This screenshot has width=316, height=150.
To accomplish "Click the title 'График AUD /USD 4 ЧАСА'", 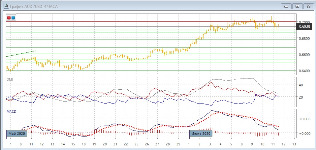I will [34, 7].
